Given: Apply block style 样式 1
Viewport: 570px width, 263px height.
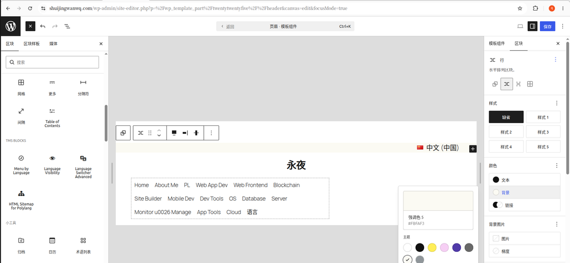Looking at the screenshot, I should [x=543, y=117].
